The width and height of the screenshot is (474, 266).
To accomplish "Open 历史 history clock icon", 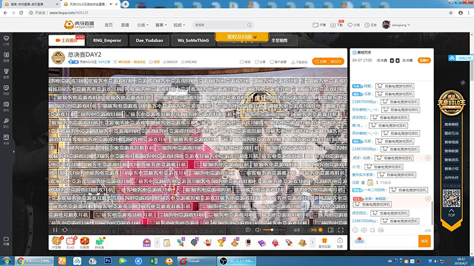I will tap(371, 25).
